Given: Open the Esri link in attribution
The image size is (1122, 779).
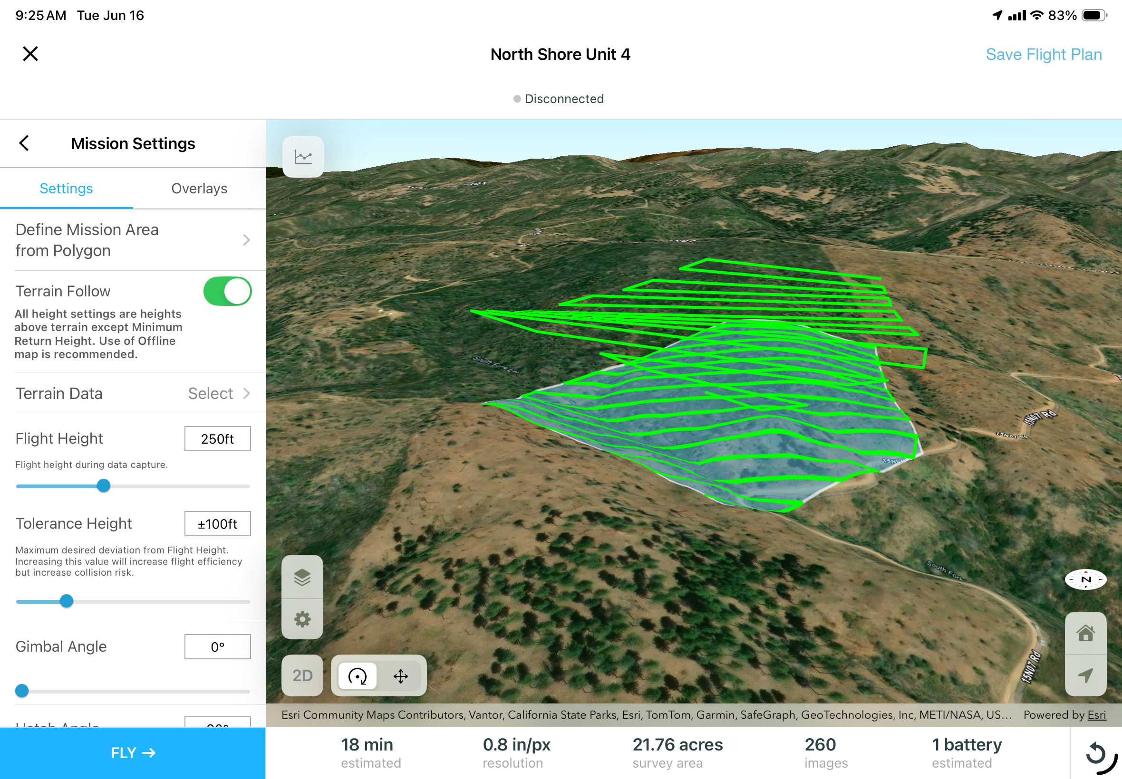Looking at the screenshot, I should point(1097,714).
